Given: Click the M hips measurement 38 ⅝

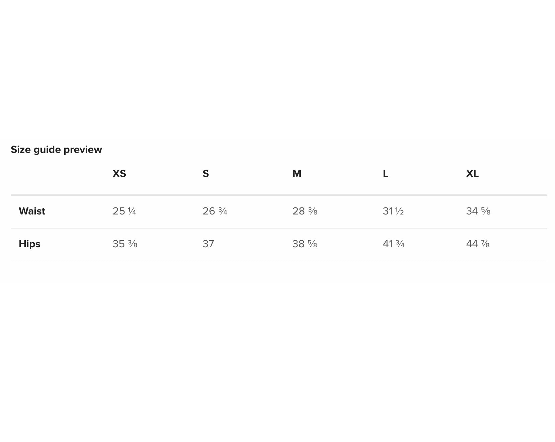Looking at the screenshot, I should click(304, 244).
